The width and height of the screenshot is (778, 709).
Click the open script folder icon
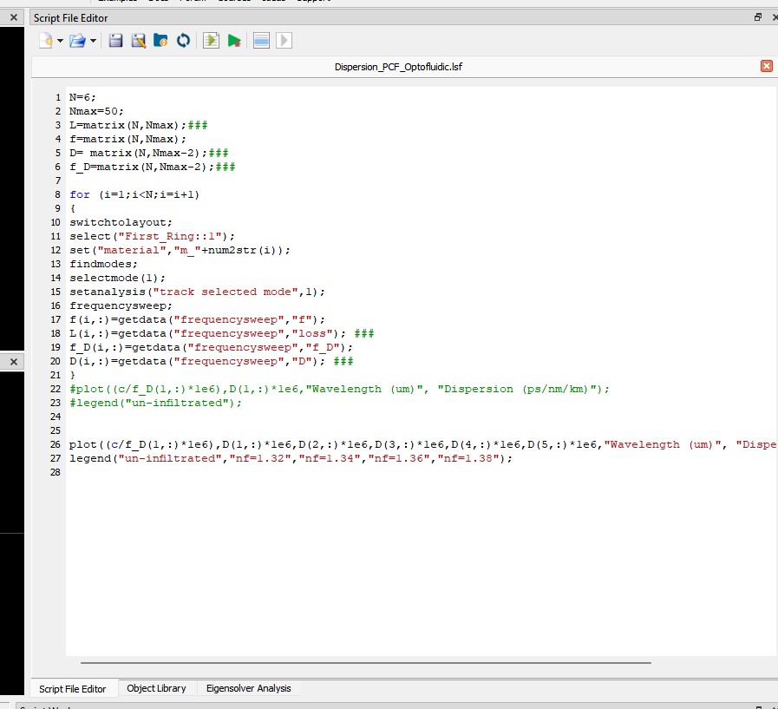point(77,40)
